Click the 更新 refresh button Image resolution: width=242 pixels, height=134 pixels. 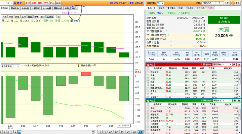point(236,3)
